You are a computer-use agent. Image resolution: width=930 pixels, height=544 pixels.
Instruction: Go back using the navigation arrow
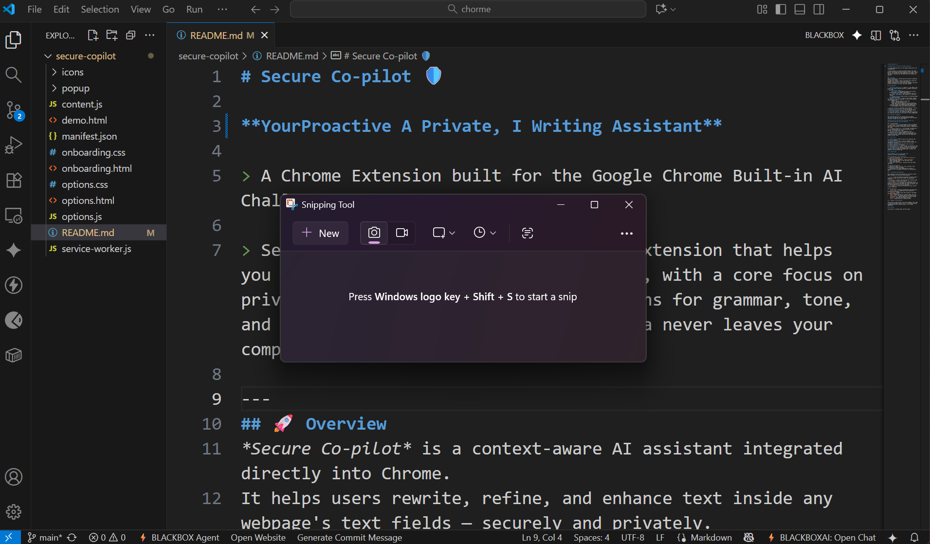tap(255, 9)
